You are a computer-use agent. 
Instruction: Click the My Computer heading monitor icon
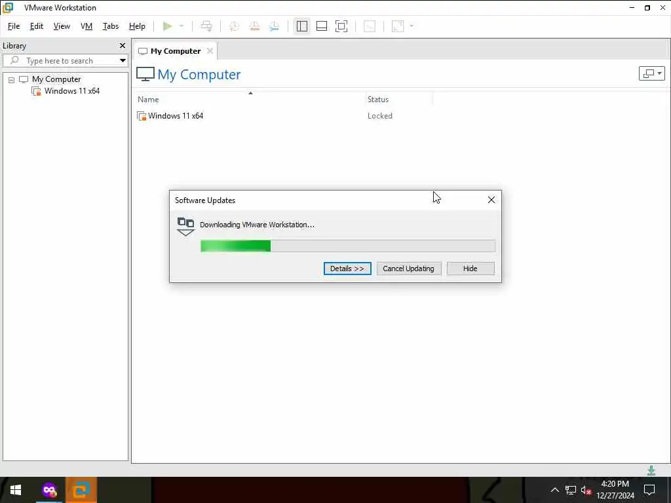[x=145, y=74]
